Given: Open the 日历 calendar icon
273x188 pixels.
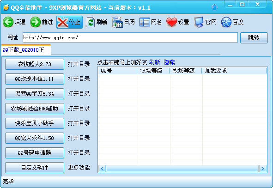Looking at the screenshot, I should [x=117, y=22].
